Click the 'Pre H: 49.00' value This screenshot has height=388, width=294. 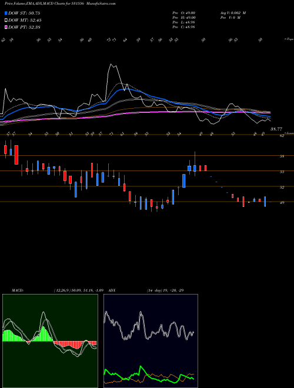click(184, 18)
